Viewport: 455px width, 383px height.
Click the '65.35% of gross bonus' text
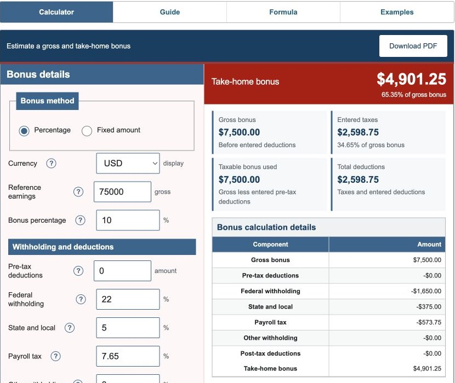coord(413,95)
